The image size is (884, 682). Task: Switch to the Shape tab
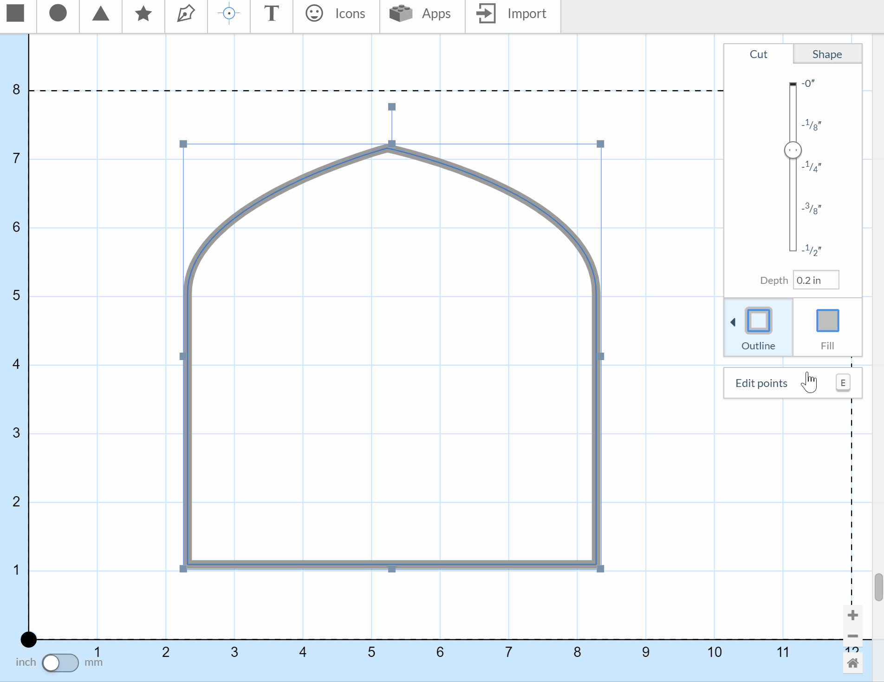(827, 54)
